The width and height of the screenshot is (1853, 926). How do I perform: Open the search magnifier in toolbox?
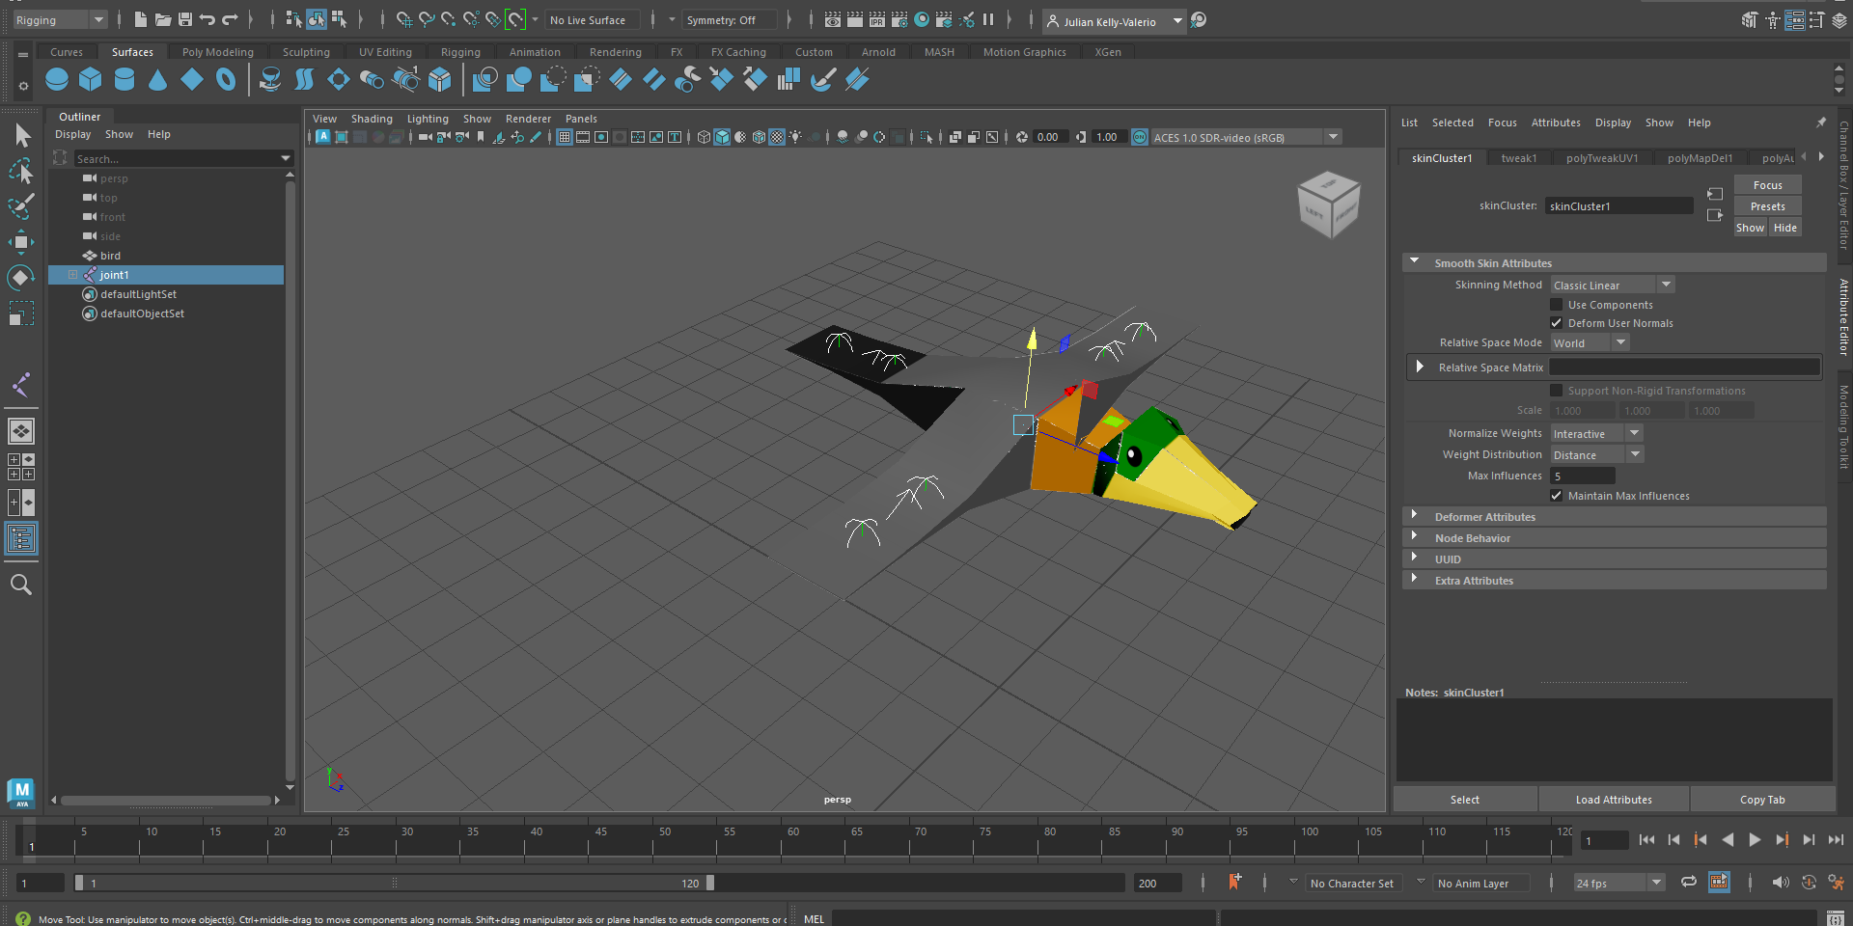click(x=20, y=585)
